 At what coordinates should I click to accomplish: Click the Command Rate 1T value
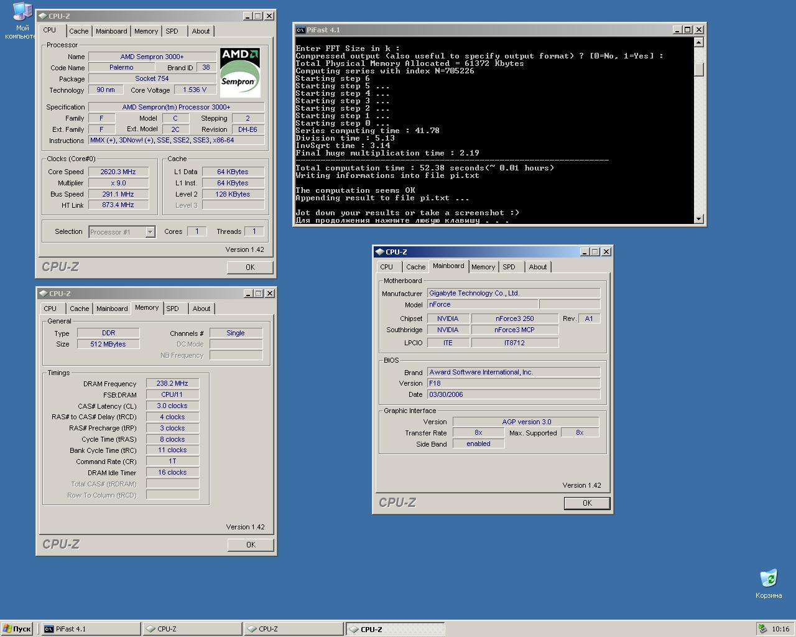coord(172,462)
